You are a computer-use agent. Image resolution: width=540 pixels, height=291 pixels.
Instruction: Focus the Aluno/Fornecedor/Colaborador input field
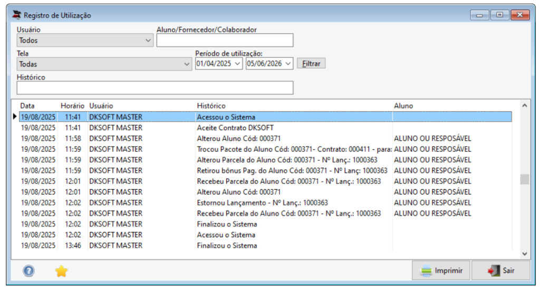(x=225, y=40)
